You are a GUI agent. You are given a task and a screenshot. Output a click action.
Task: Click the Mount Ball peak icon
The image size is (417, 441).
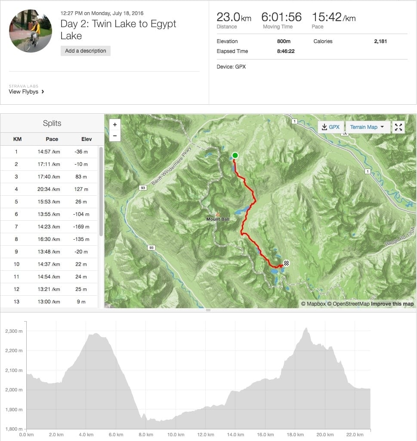pyautogui.click(x=218, y=214)
